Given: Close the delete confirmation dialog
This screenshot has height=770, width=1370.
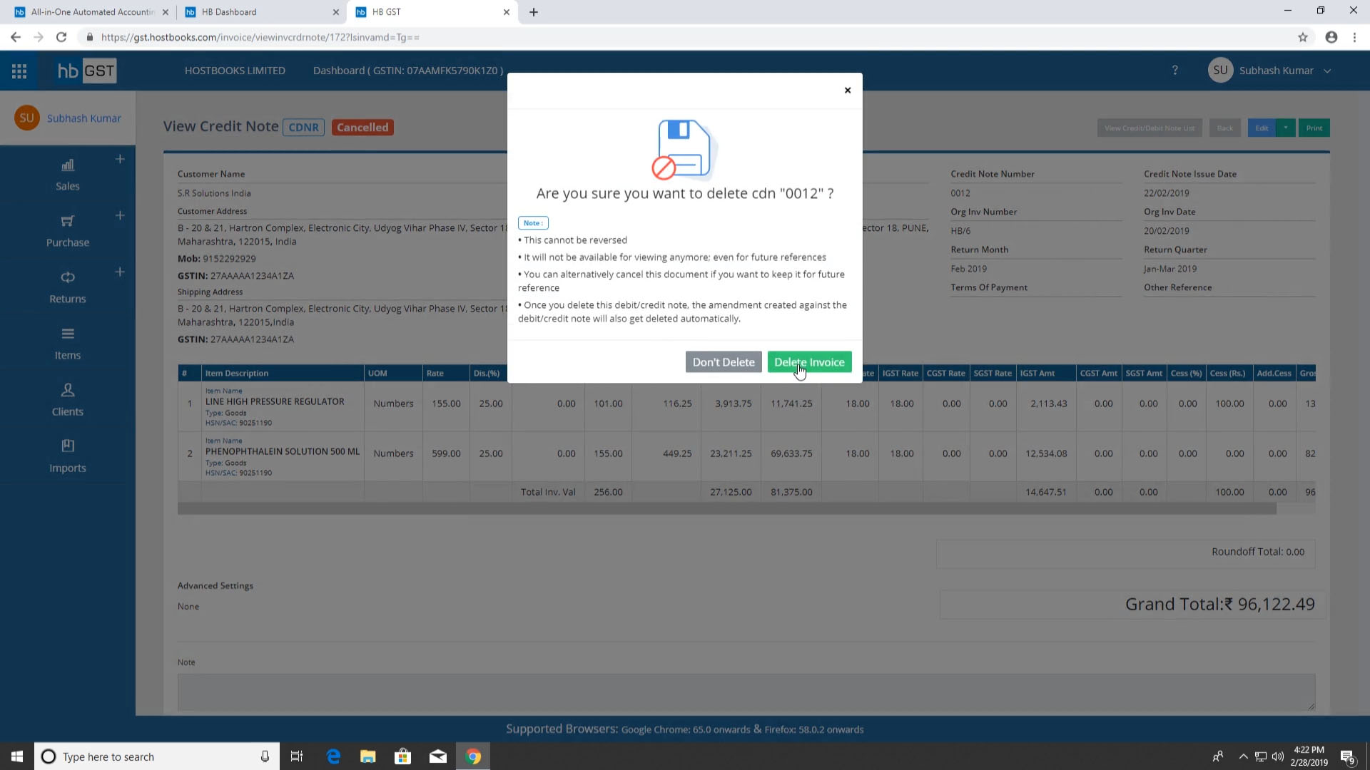Looking at the screenshot, I should (x=848, y=90).
